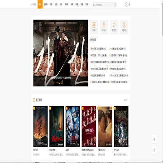Image resolution: width=163 pixels, height=163 pixels.
Task: Open the blue poster with masked characters
Action: pos(73,126)
